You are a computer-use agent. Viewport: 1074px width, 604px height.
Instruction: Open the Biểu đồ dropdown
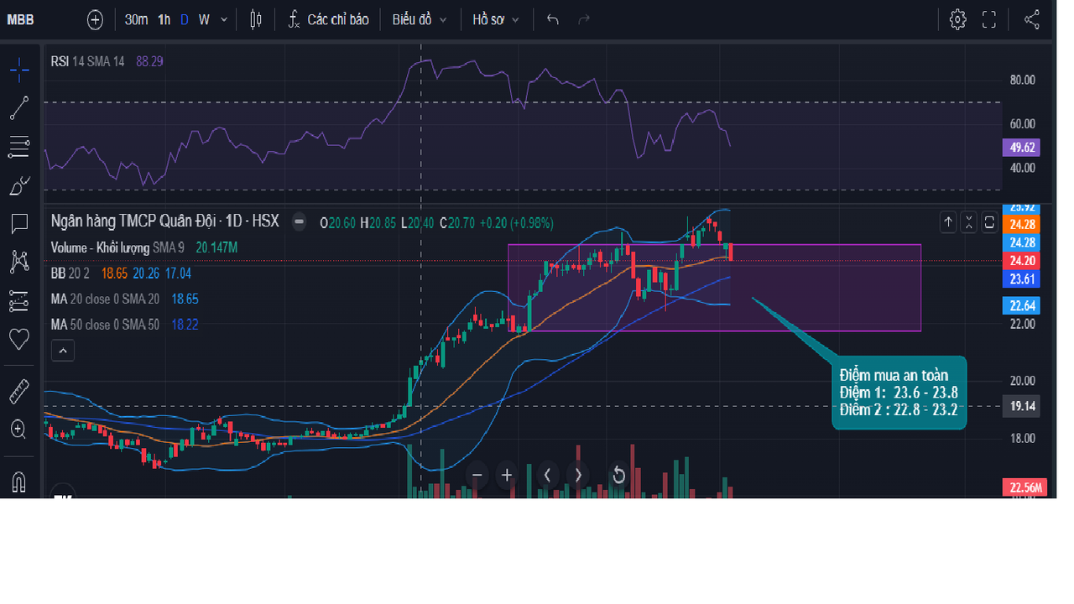pos(420,19)
